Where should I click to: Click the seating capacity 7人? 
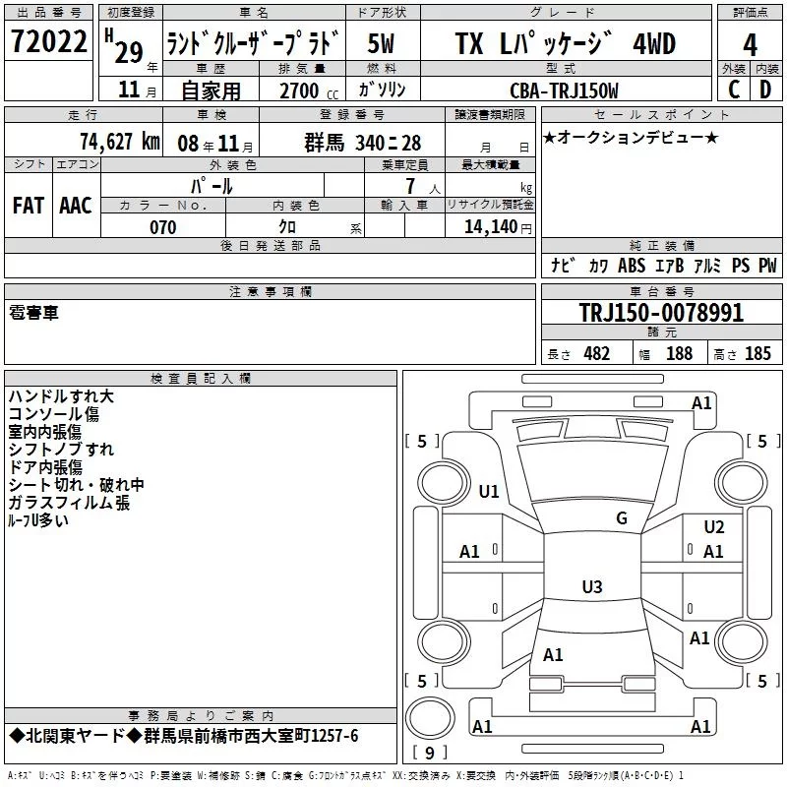coord(423,187)
